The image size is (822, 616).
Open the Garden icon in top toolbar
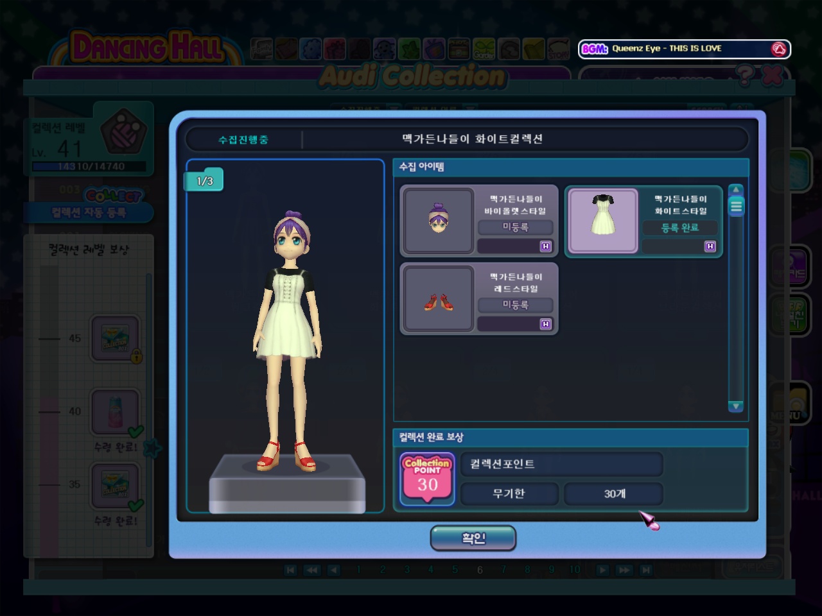(484, 49)
